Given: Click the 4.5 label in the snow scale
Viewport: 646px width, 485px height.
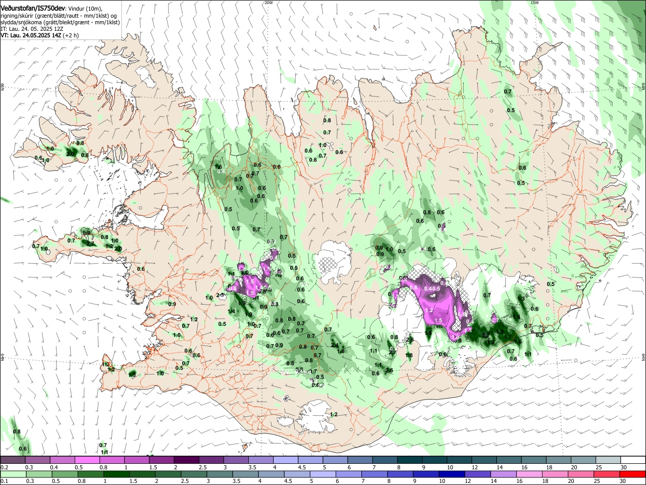Looking at the screenshot, I should tap(302, 467).
